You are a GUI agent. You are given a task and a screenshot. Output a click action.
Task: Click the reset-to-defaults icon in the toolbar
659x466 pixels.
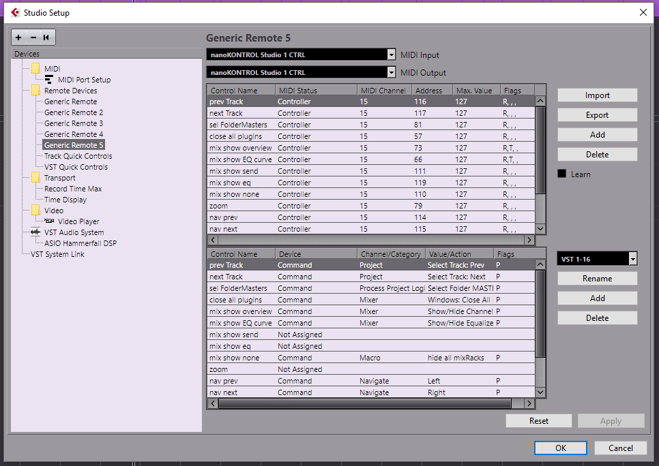46,37
